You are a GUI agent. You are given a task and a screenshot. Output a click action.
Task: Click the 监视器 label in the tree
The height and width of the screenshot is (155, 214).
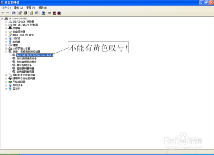pyautogui.click(x=16, y=42)
